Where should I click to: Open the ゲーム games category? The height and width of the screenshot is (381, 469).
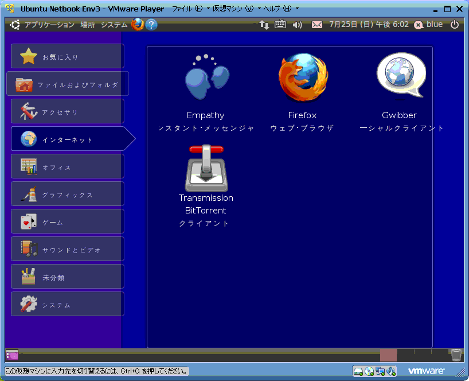point(68,221)
